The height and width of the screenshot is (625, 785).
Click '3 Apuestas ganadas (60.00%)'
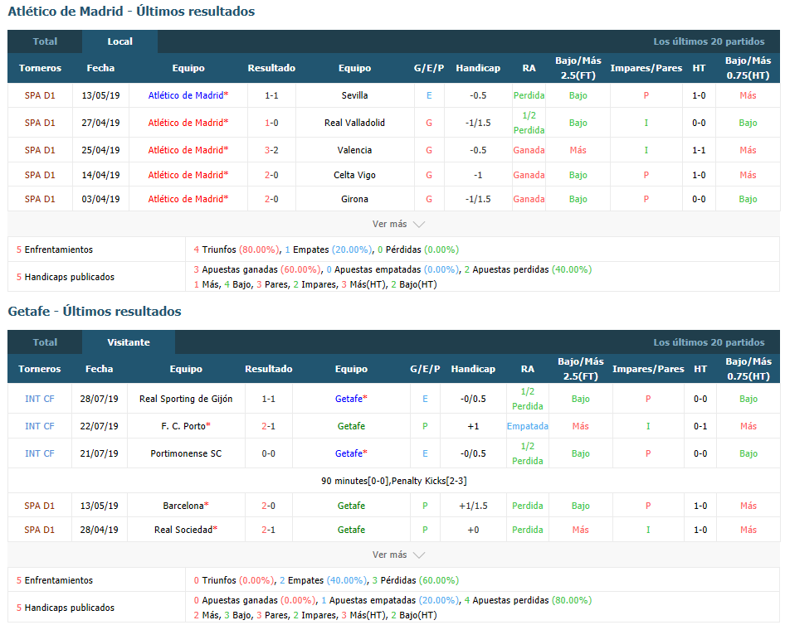(257, 269)
